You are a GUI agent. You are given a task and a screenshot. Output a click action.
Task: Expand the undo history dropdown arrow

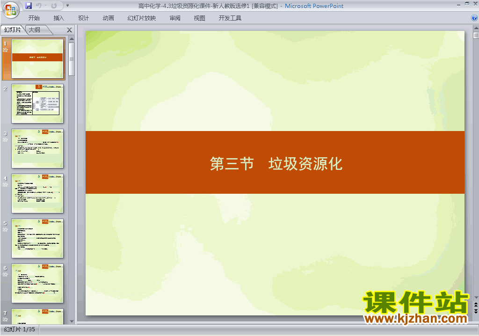(x=46, y=6)
